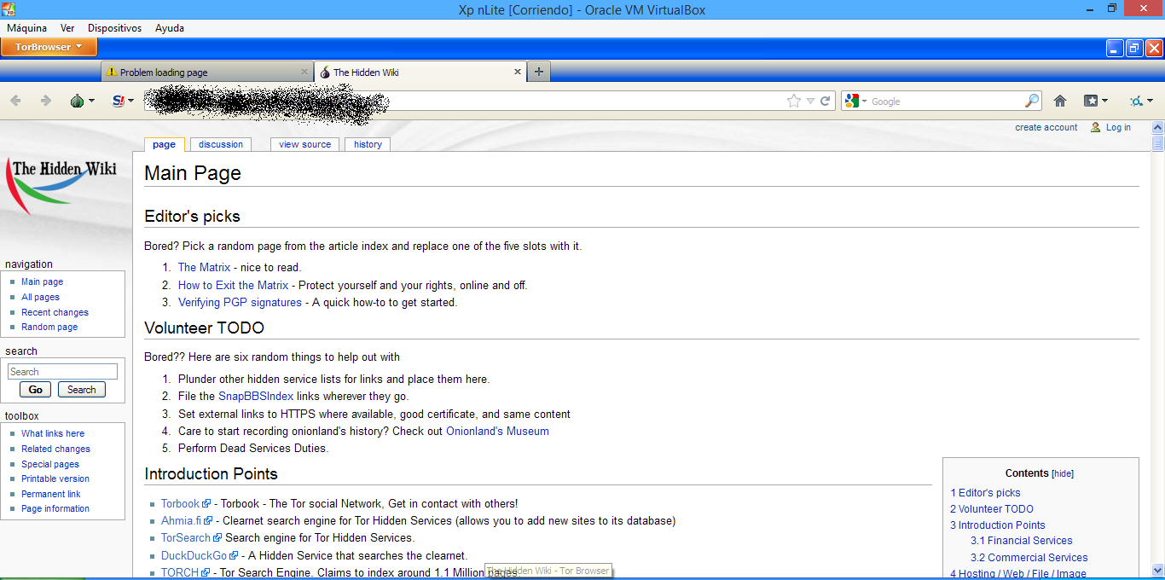Open the Google search engine selector
The image size is (1165, 580).
pos(855,101)
